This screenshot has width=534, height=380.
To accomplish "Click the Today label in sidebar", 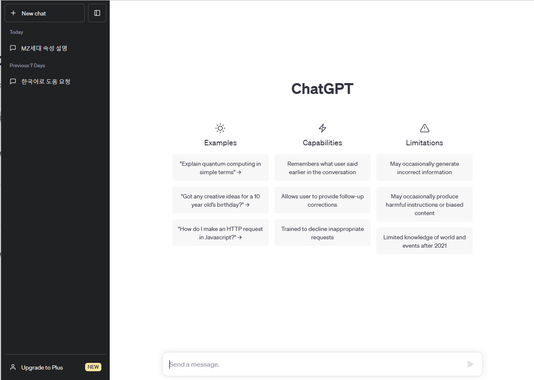I will tap(17, 32).
